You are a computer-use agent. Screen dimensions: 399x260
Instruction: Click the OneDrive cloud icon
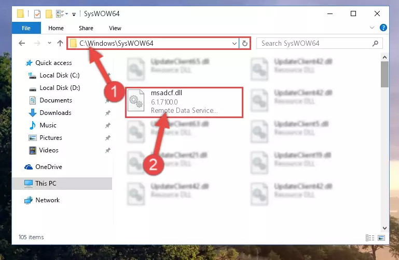click(29, 167)
